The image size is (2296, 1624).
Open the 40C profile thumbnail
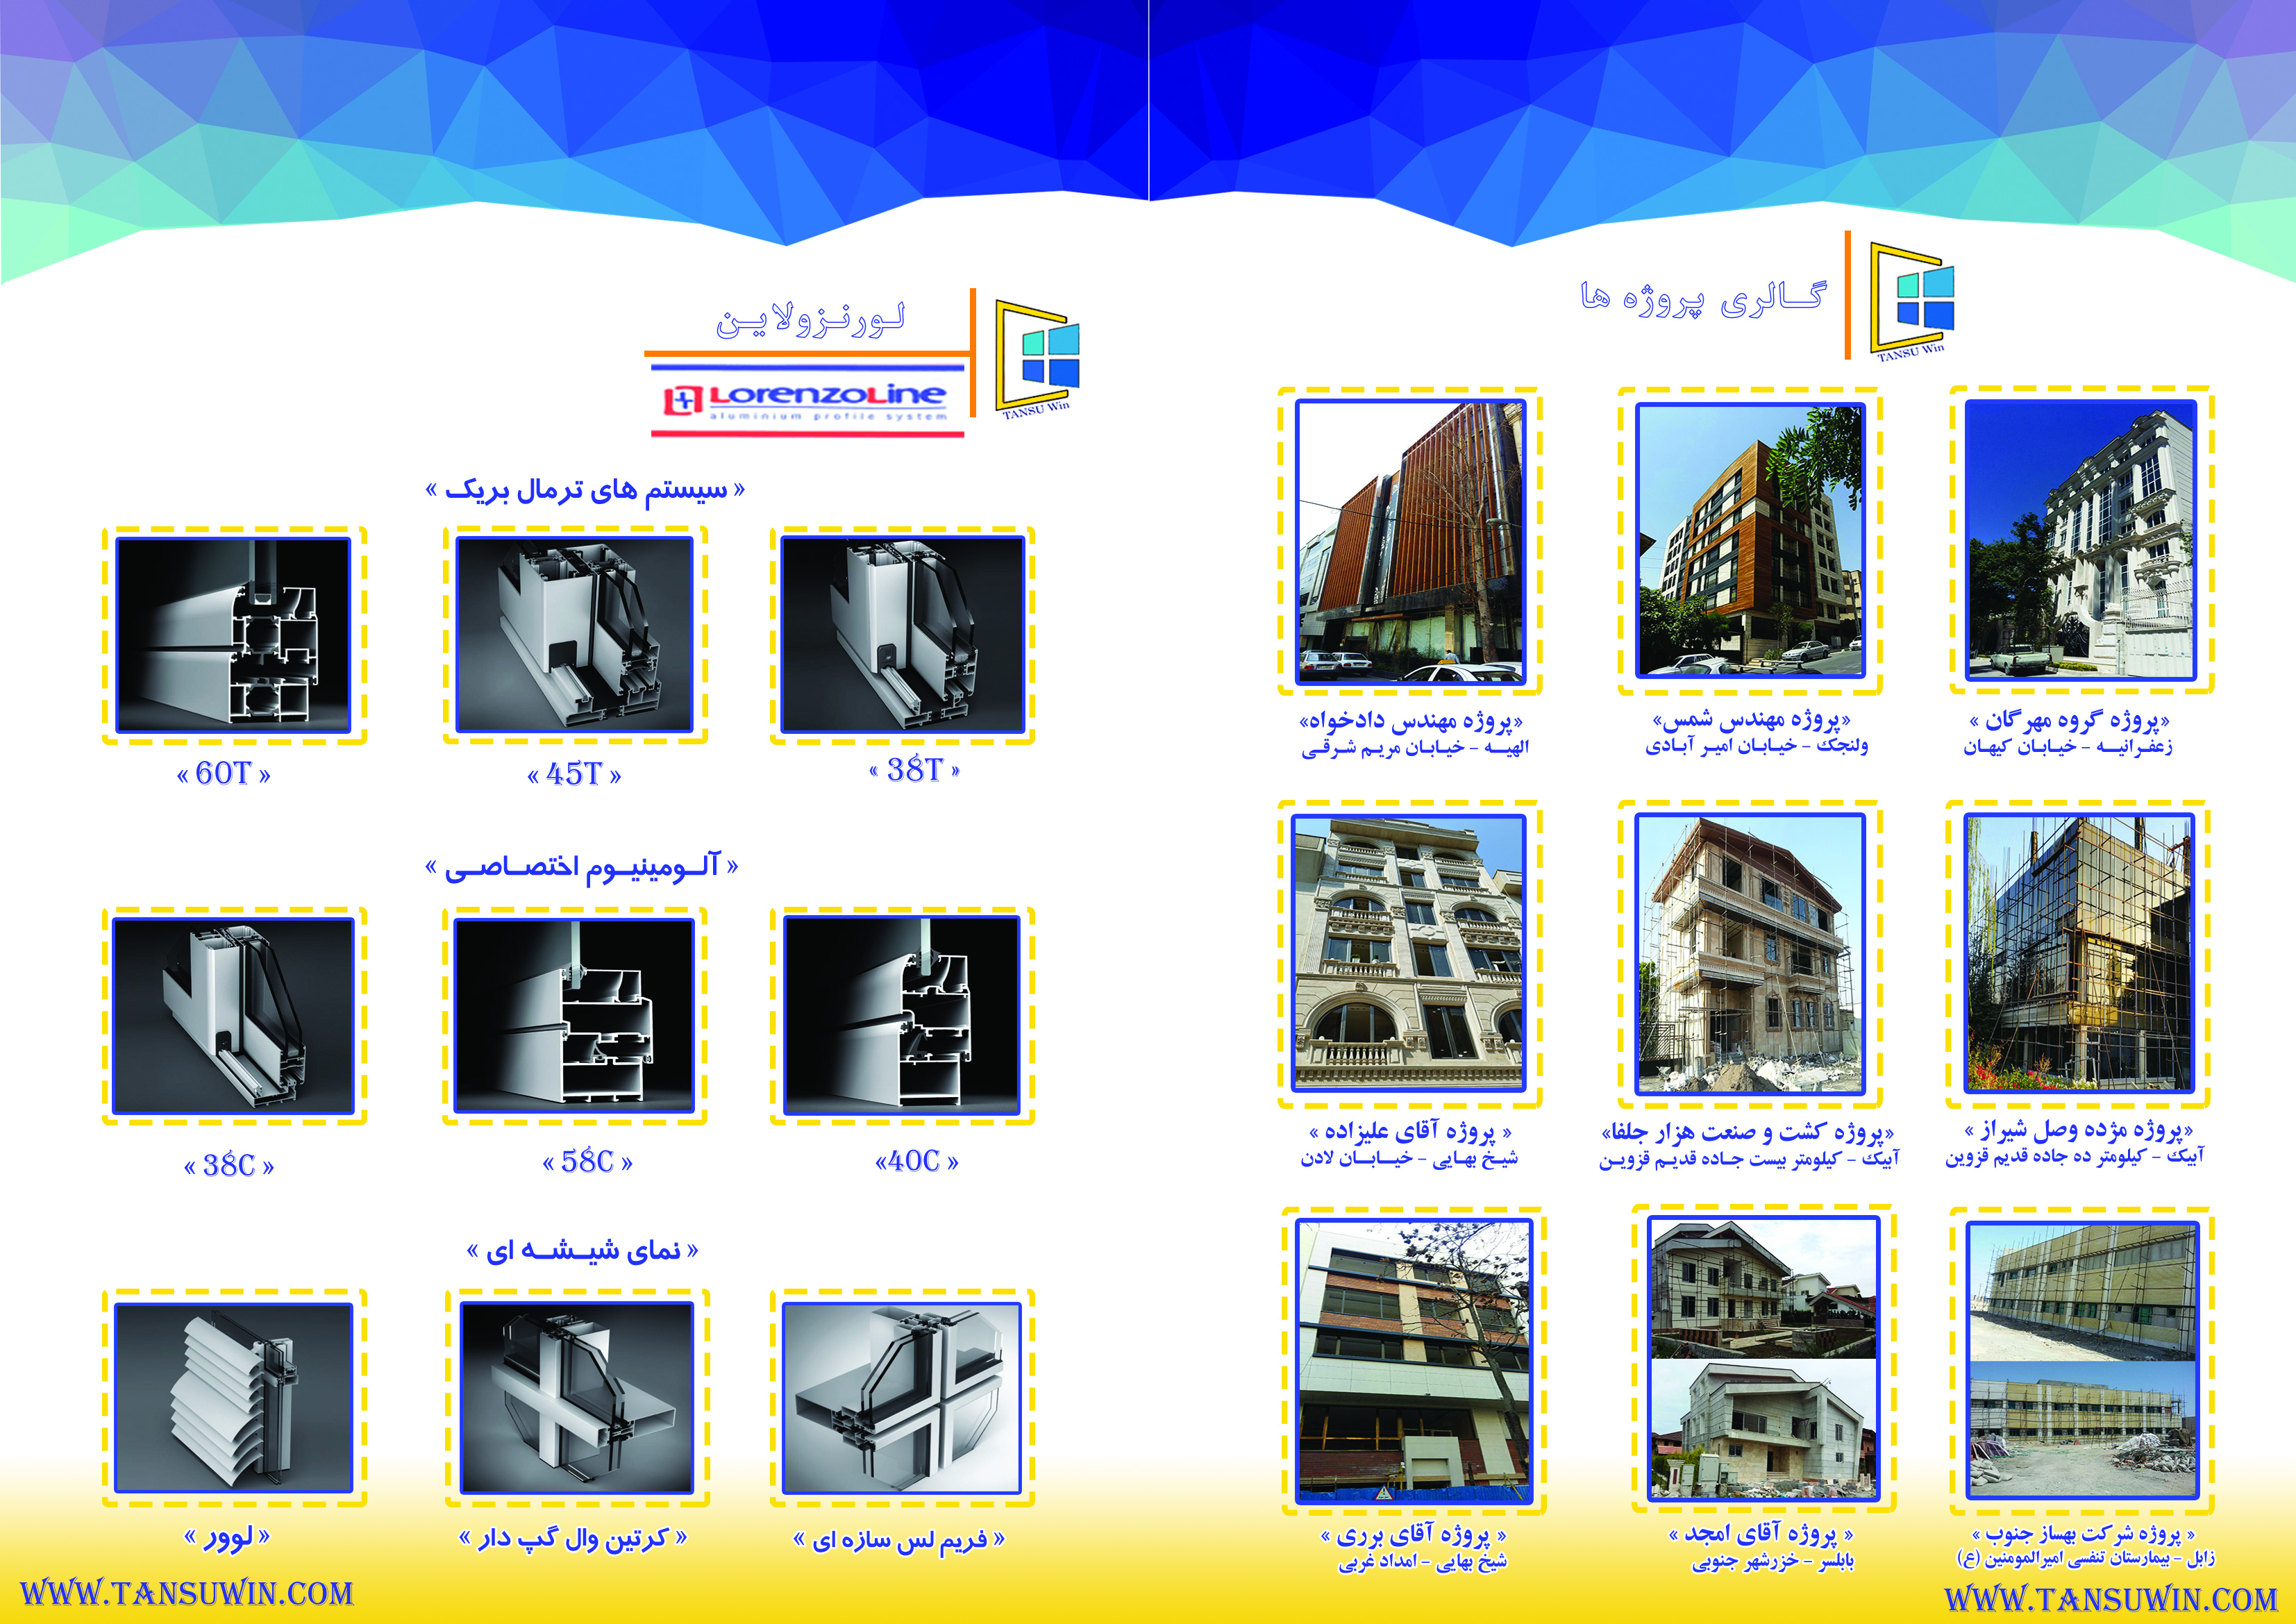click(x=902, y=1016)
